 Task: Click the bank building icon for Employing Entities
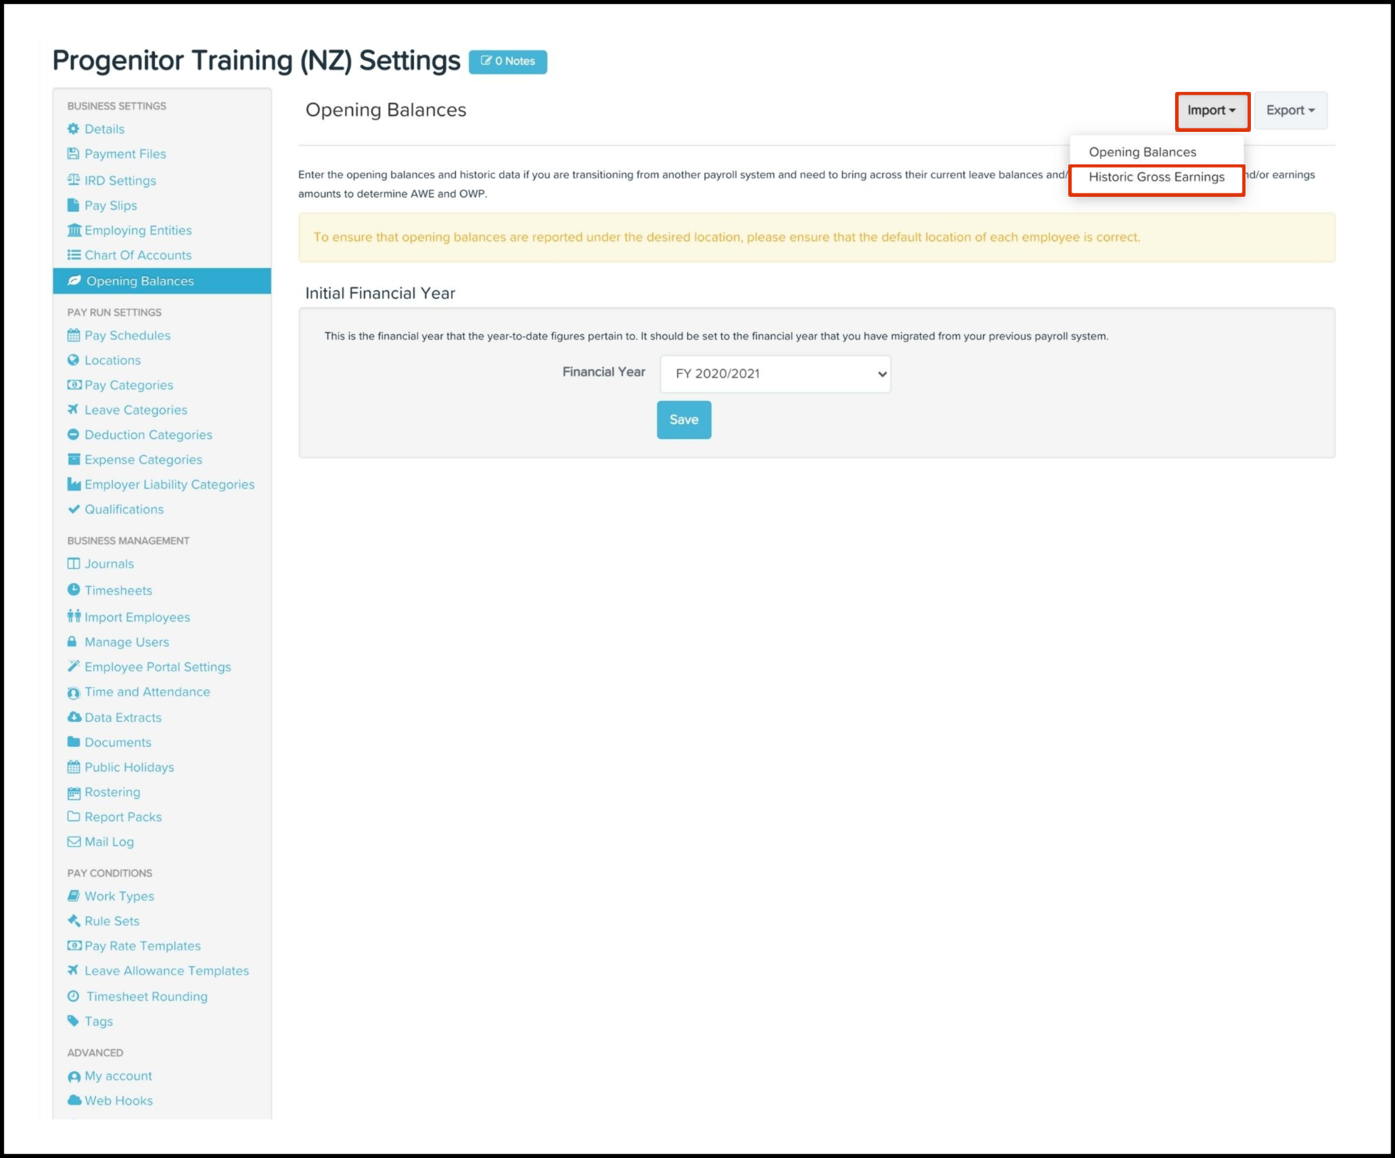(74, 230)
